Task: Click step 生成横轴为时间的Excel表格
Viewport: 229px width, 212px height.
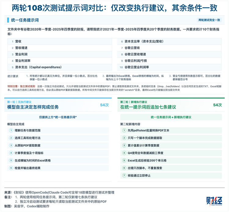Action: coord(58,161)
